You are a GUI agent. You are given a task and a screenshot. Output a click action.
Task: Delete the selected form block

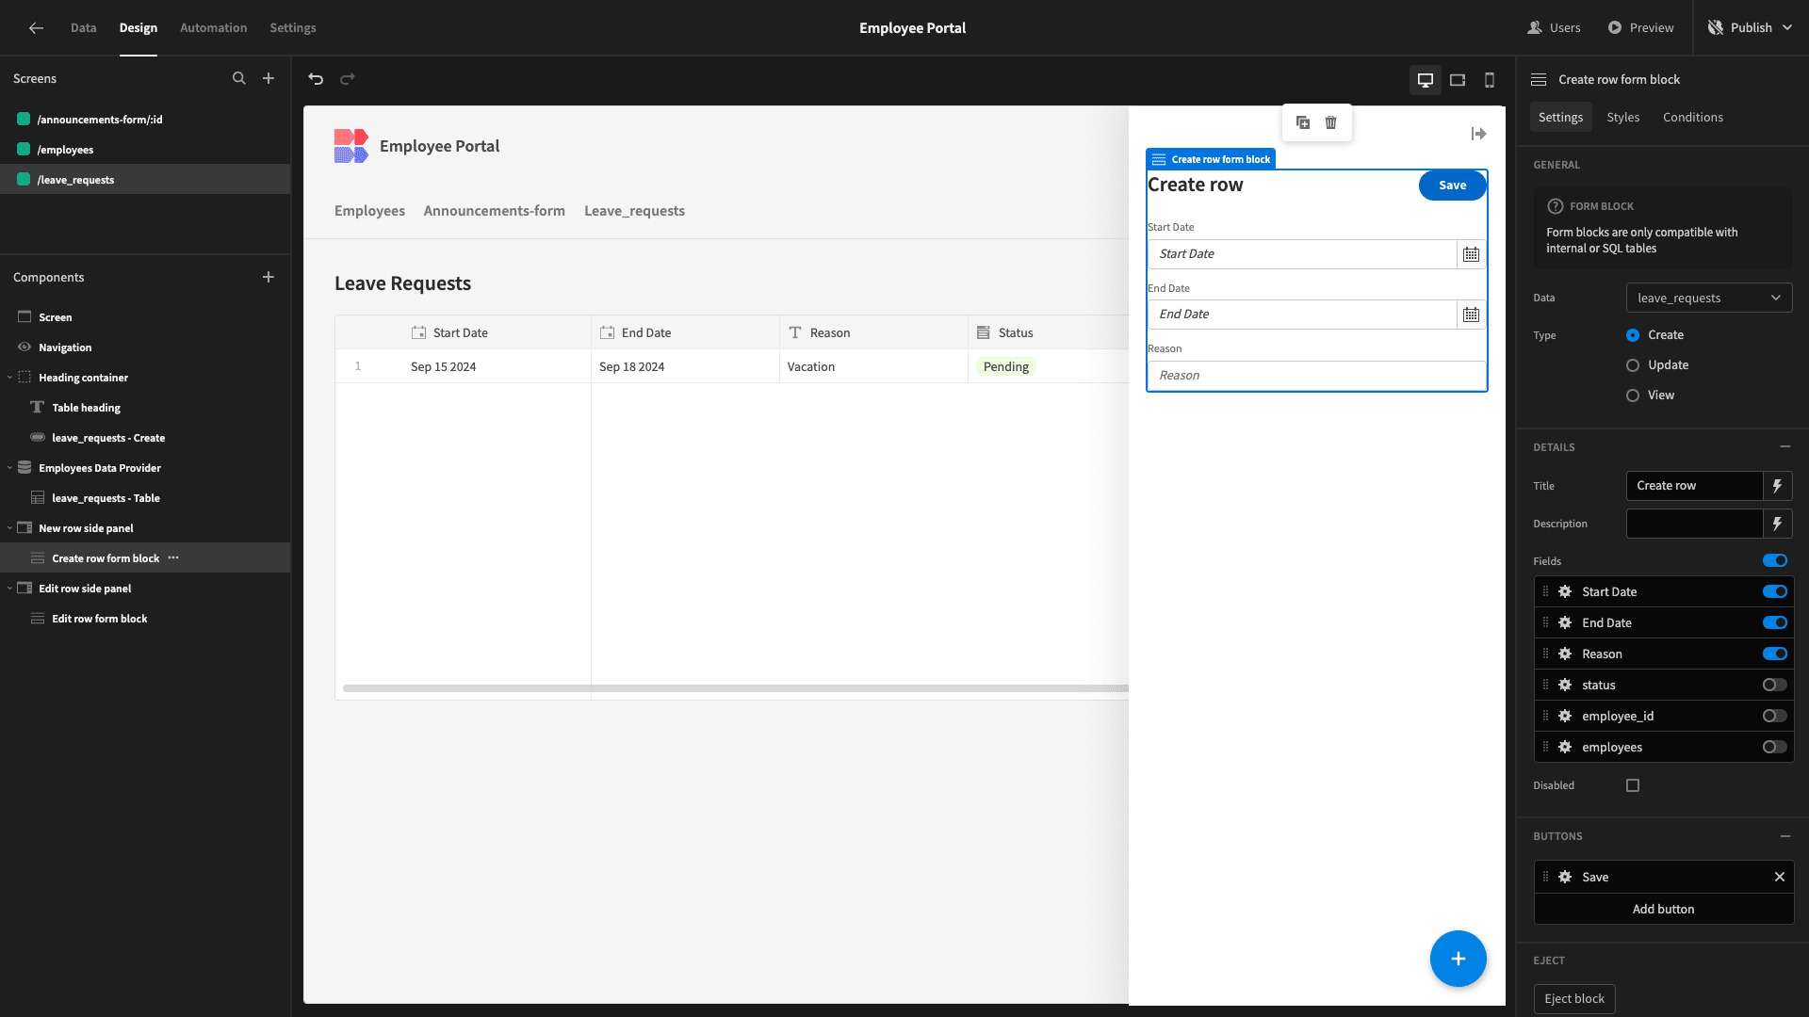(1330, 122)
